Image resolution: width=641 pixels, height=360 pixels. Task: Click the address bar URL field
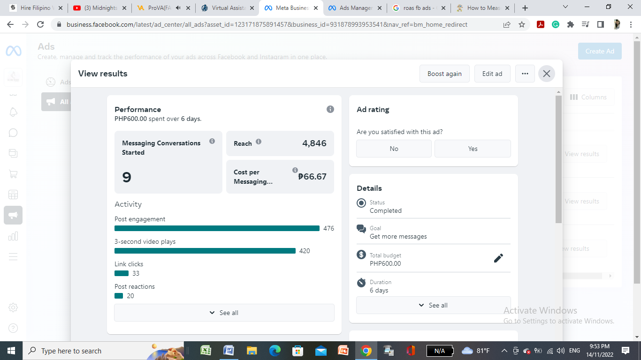[282, 24]
